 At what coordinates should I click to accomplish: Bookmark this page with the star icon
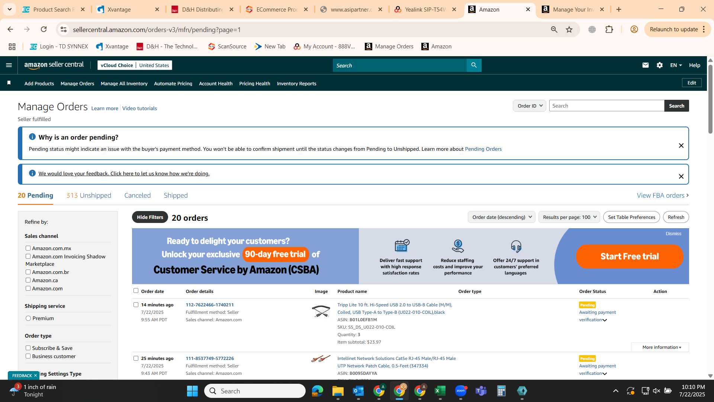coord(569,29)
